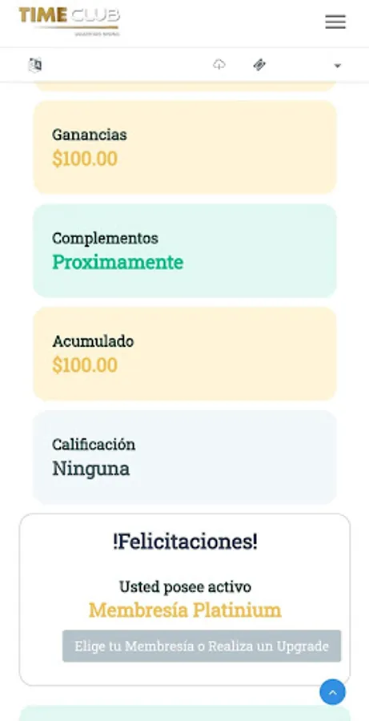The width and height of the screenshot is (369, 721).
Task: Tap the partially visible green card at bottom
Action: coord(185,713)
